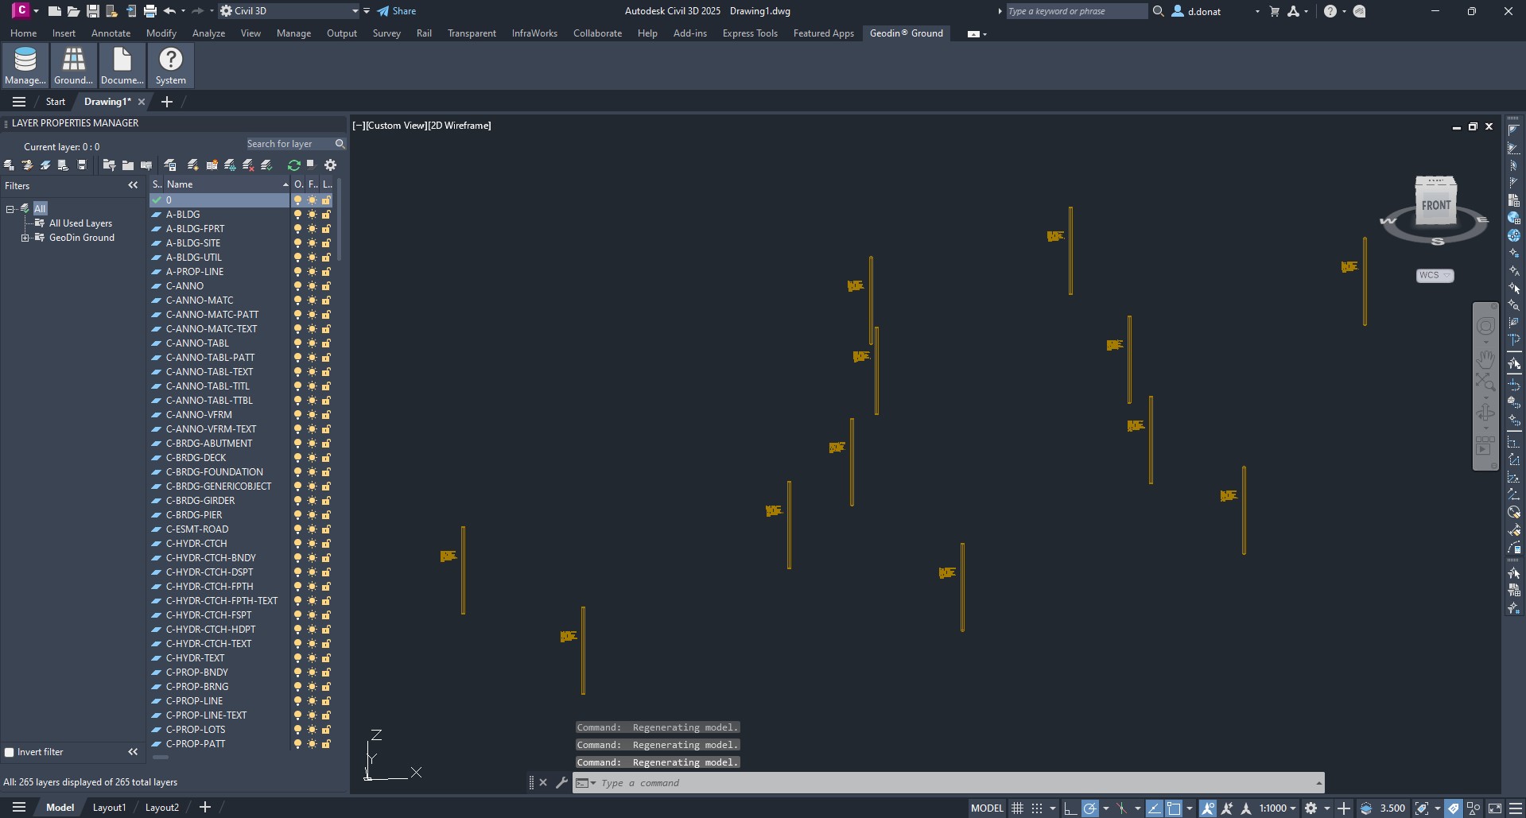This screenshot has width=1526, height=818.
Task: Click the System help ribbon icon
Action: pyautogui.click(x=170, y=65)
